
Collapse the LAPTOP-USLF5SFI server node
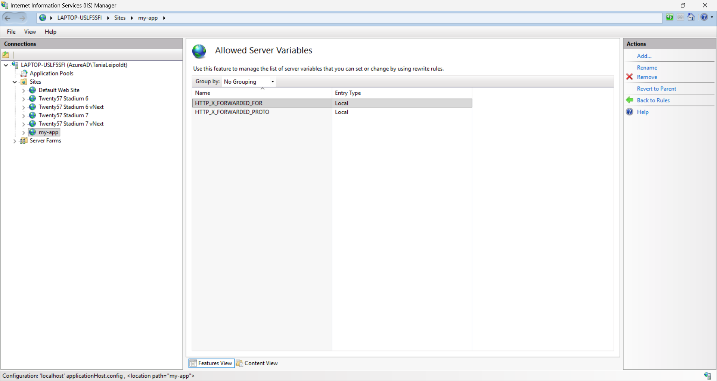(x=6, y=65)
